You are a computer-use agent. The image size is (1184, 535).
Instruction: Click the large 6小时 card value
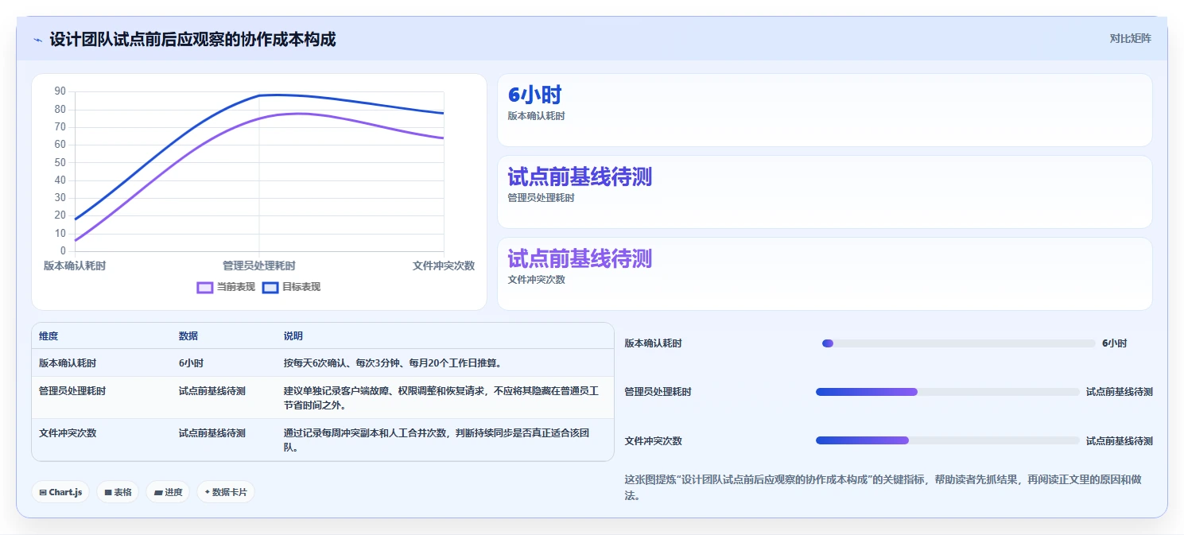point(534,95)
